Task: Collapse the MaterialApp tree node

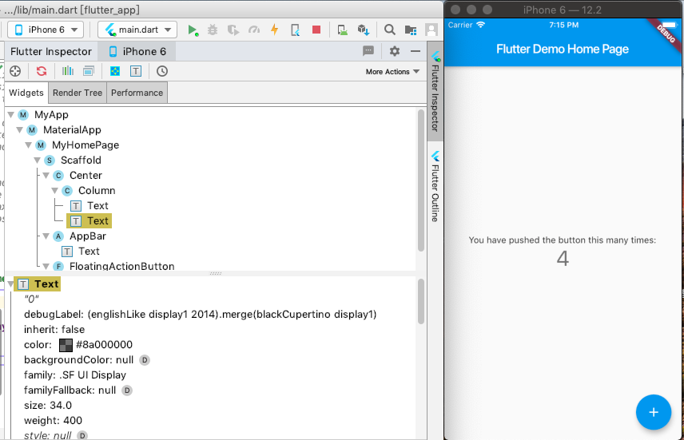Action: [x=20, y=130]
